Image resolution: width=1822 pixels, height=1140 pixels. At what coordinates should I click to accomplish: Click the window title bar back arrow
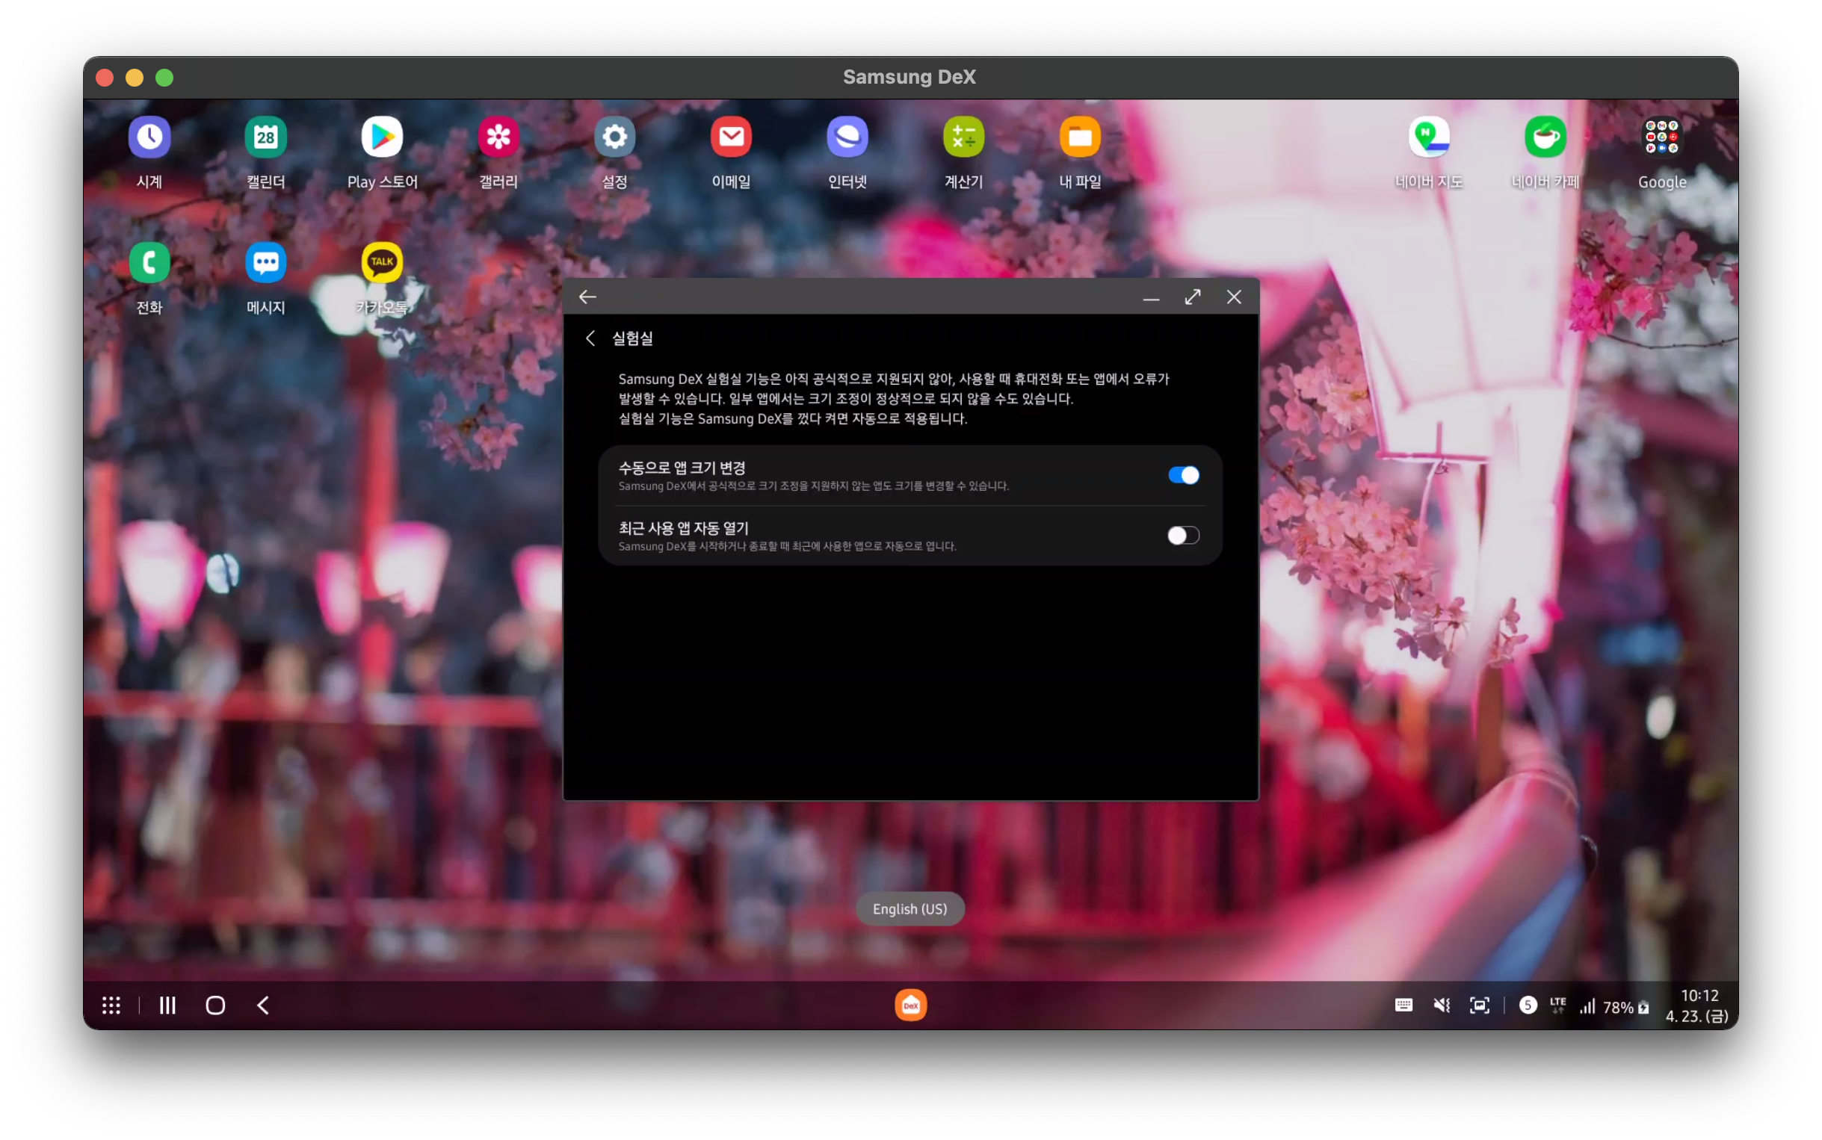click(587, 297)
